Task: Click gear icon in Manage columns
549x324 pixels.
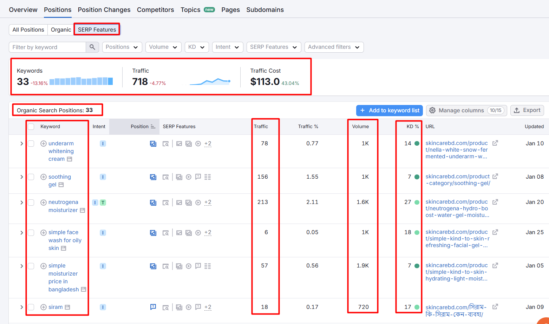Action: click(432, 110)
